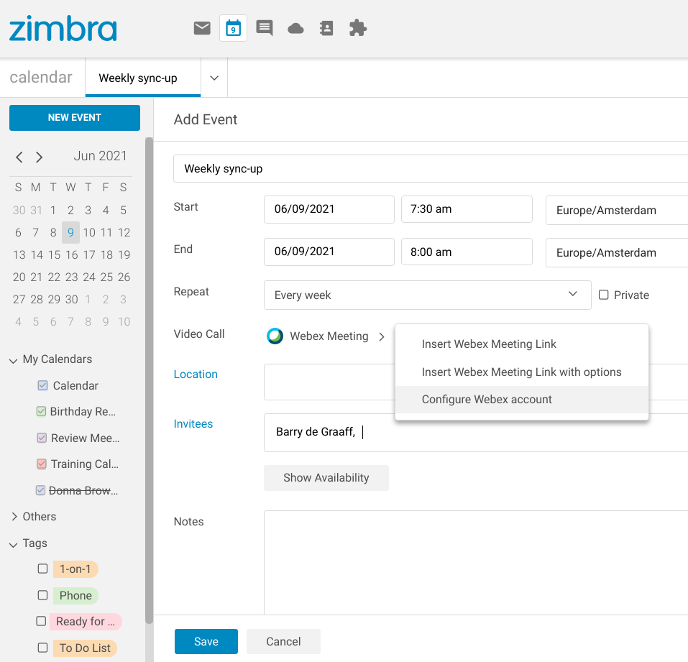Select the To Do List tag label

click(85, 648)
